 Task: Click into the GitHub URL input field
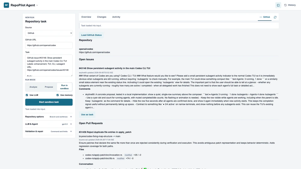[49, 45]
